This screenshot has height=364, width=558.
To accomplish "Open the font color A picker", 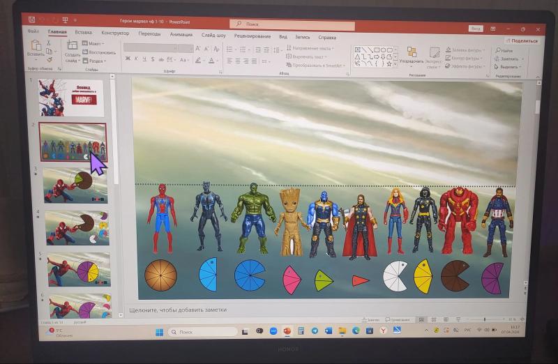I will click(x=213, y=61).
